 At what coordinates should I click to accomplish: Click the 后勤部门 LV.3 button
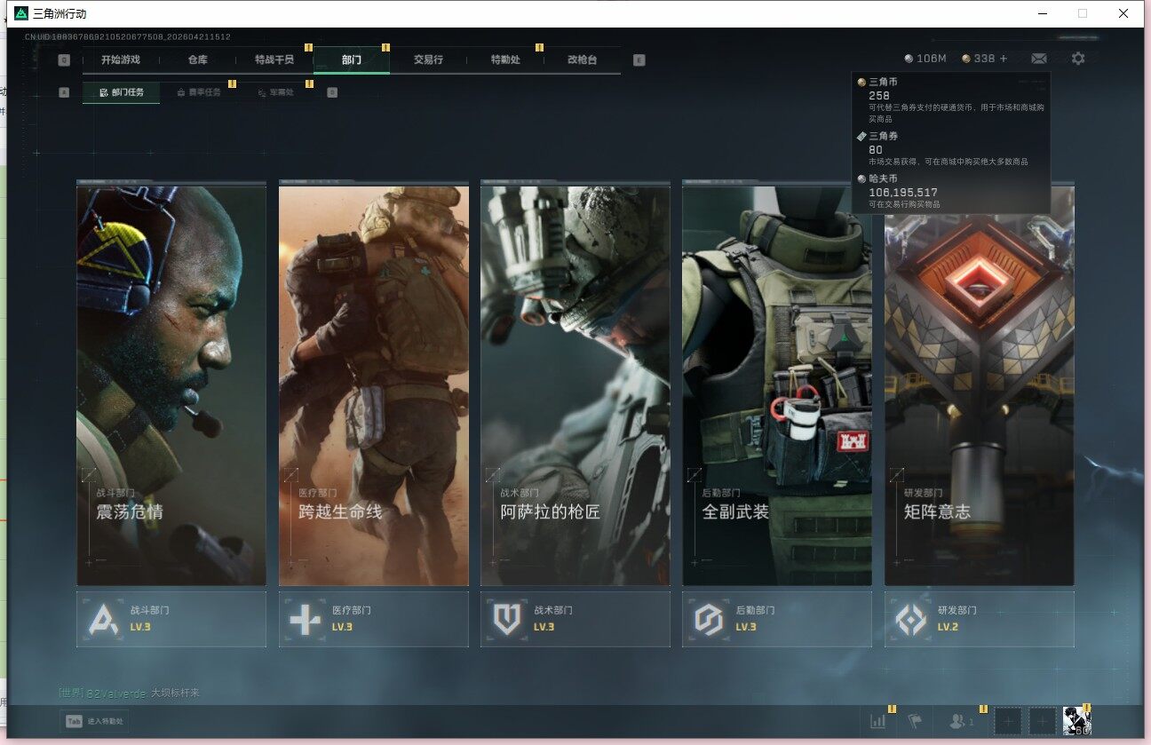pos(777,619)
